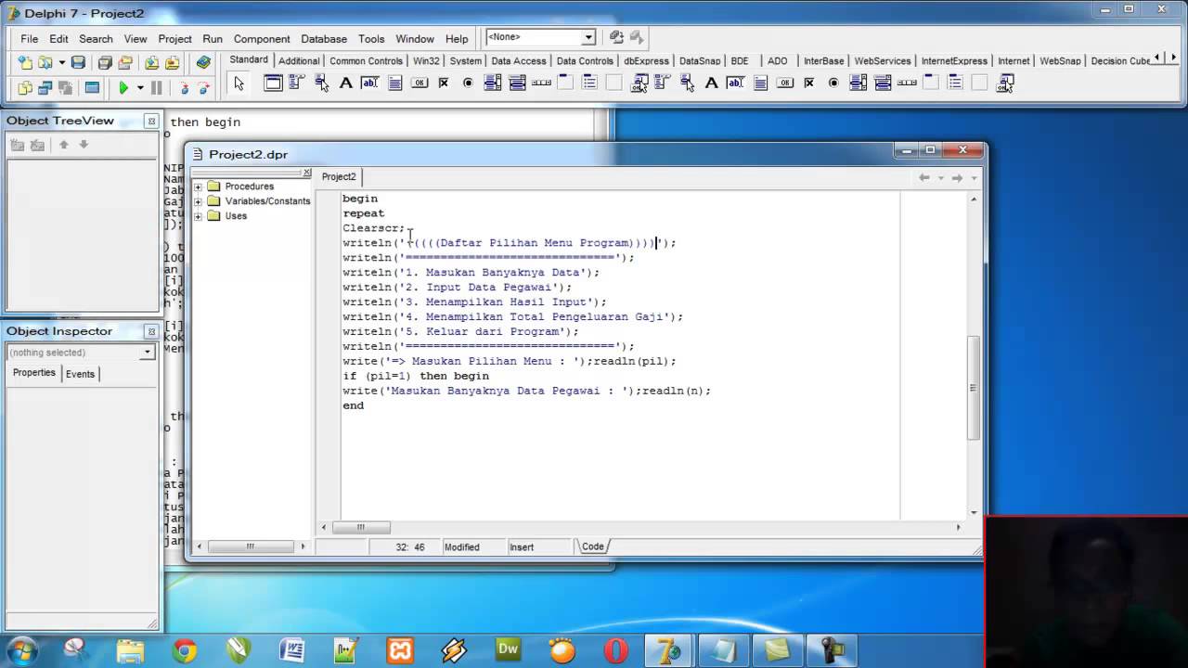Open the Component menu
Viewport: 1188px width, 668px height.
[262, 39]
